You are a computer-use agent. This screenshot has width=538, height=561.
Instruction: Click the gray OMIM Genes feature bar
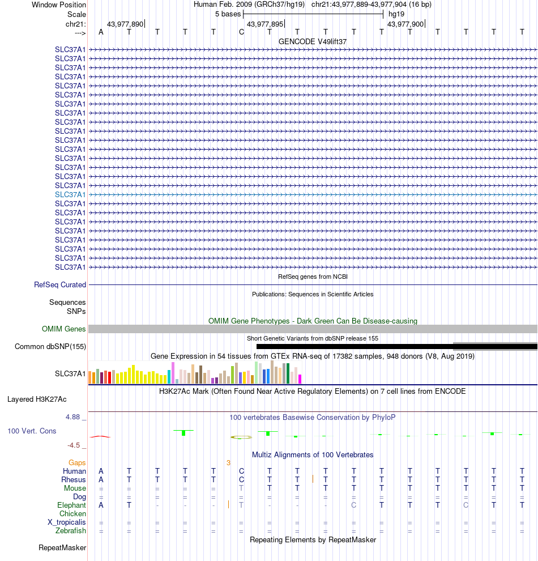tap(313, 329)
